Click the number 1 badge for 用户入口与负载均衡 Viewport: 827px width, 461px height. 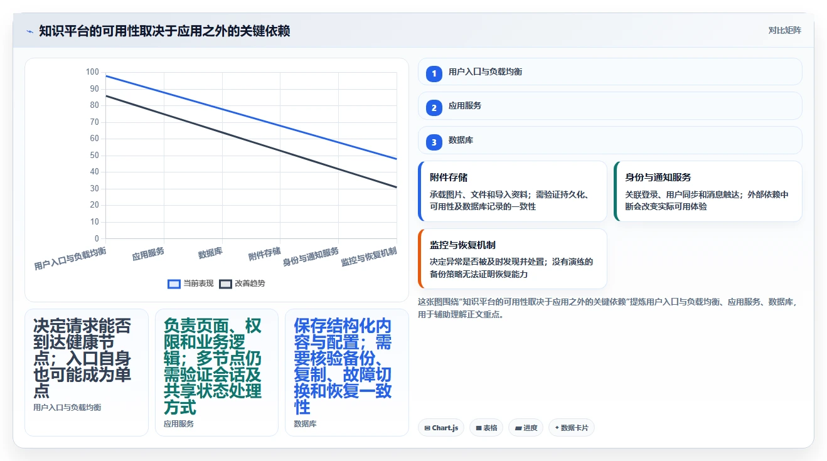[x=434, y=74]
